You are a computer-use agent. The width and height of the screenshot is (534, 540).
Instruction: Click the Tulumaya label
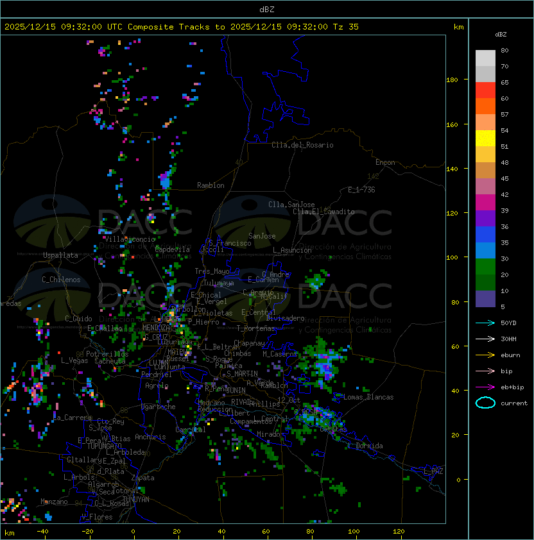click(219, 283)
